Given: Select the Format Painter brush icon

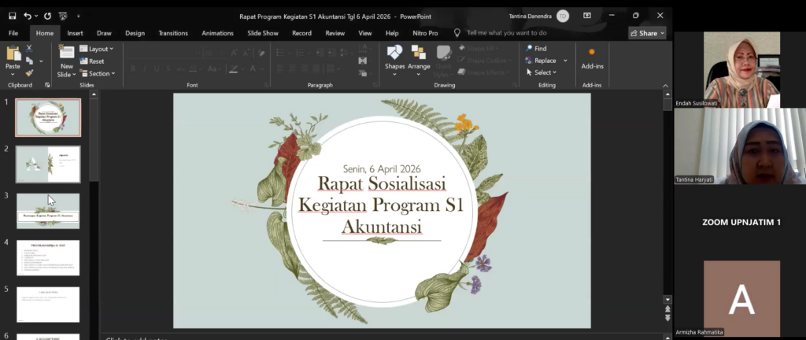Looking at the screenshot, I should 30,72.
